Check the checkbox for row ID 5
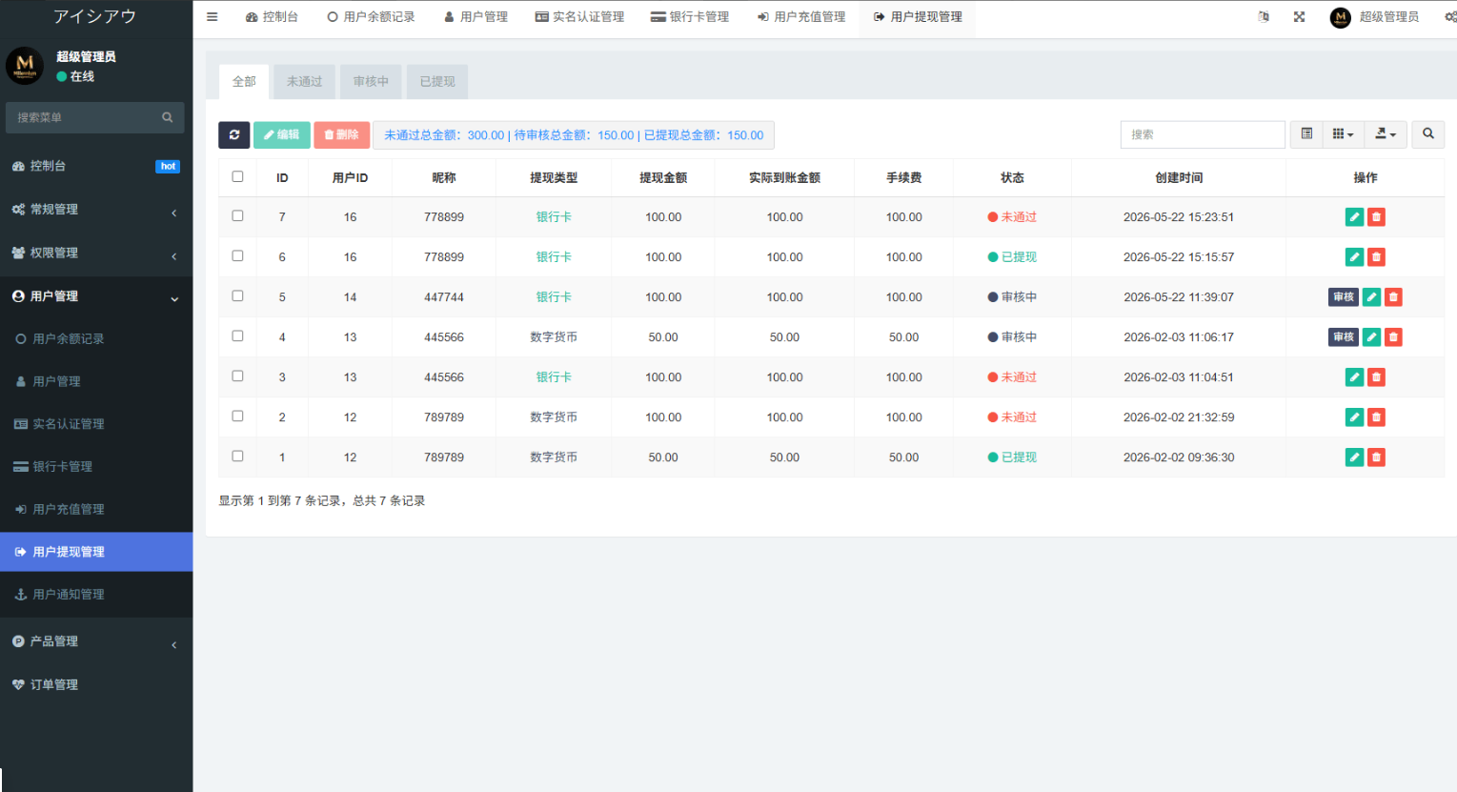The height and width of the screenshot is (792, 1457). point(237,296)
